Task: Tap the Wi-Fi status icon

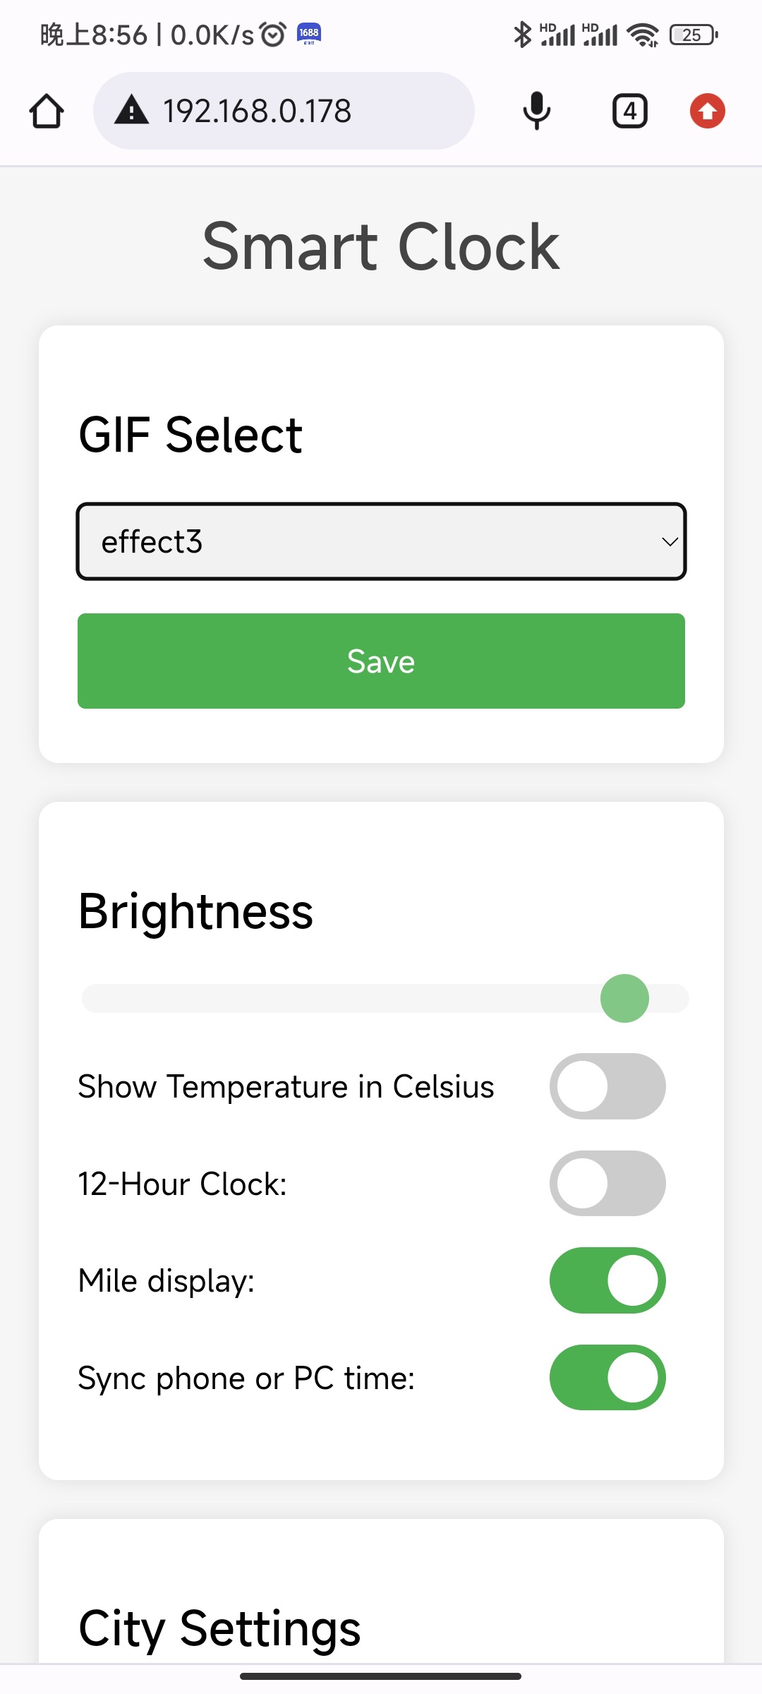Action: pos(643,35)
